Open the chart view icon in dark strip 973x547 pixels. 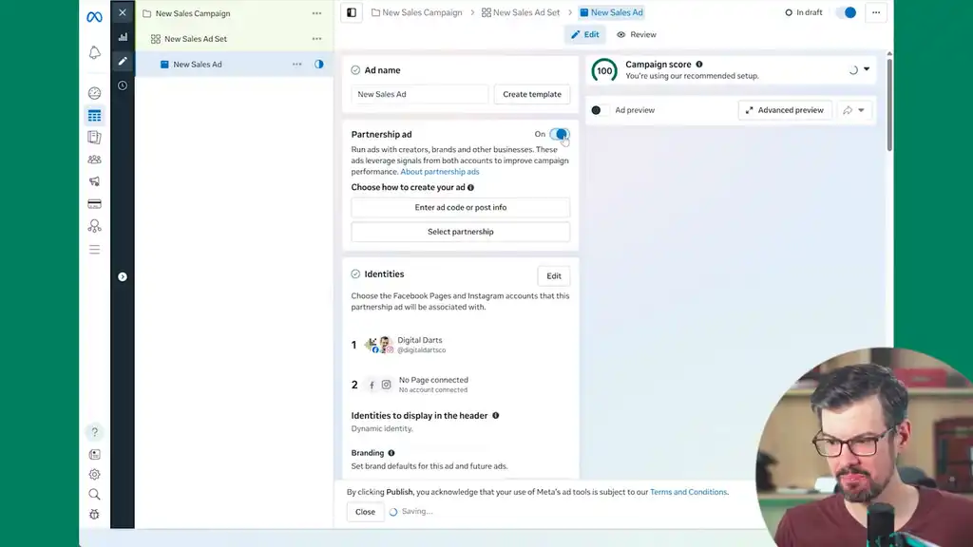pyautogui.click(x=123, y=37)
